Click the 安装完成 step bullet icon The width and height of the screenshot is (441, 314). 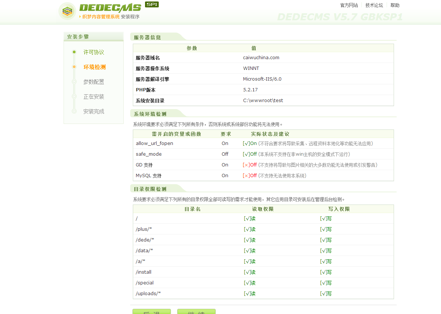click(x=74, y=111)
